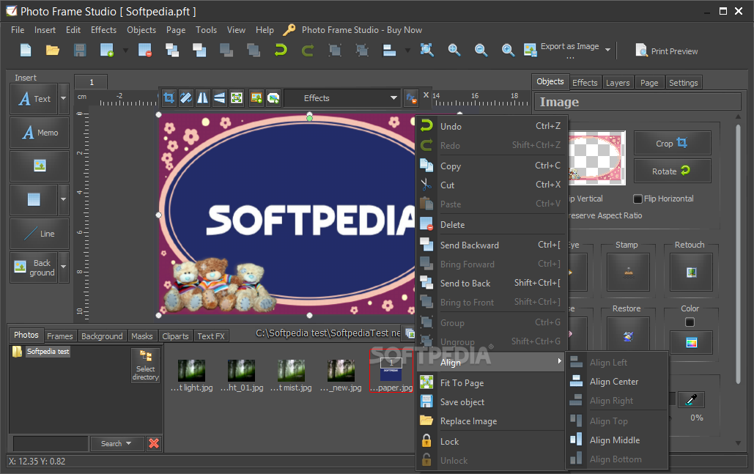754x474 pixels.
Task: Click the New document icon in toolbar
Action: 26,50
